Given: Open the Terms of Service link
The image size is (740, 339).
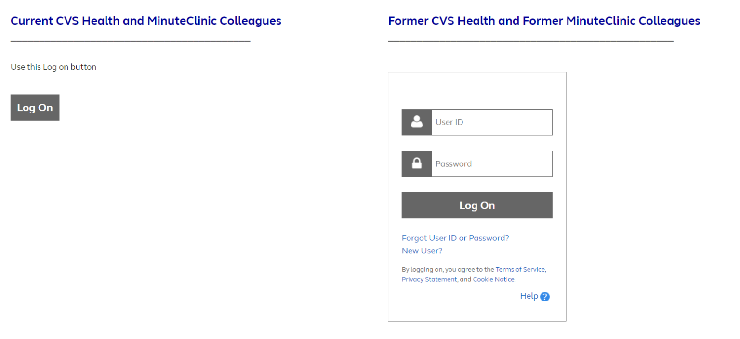Looking at the screenshot, I should click(520, 270).
